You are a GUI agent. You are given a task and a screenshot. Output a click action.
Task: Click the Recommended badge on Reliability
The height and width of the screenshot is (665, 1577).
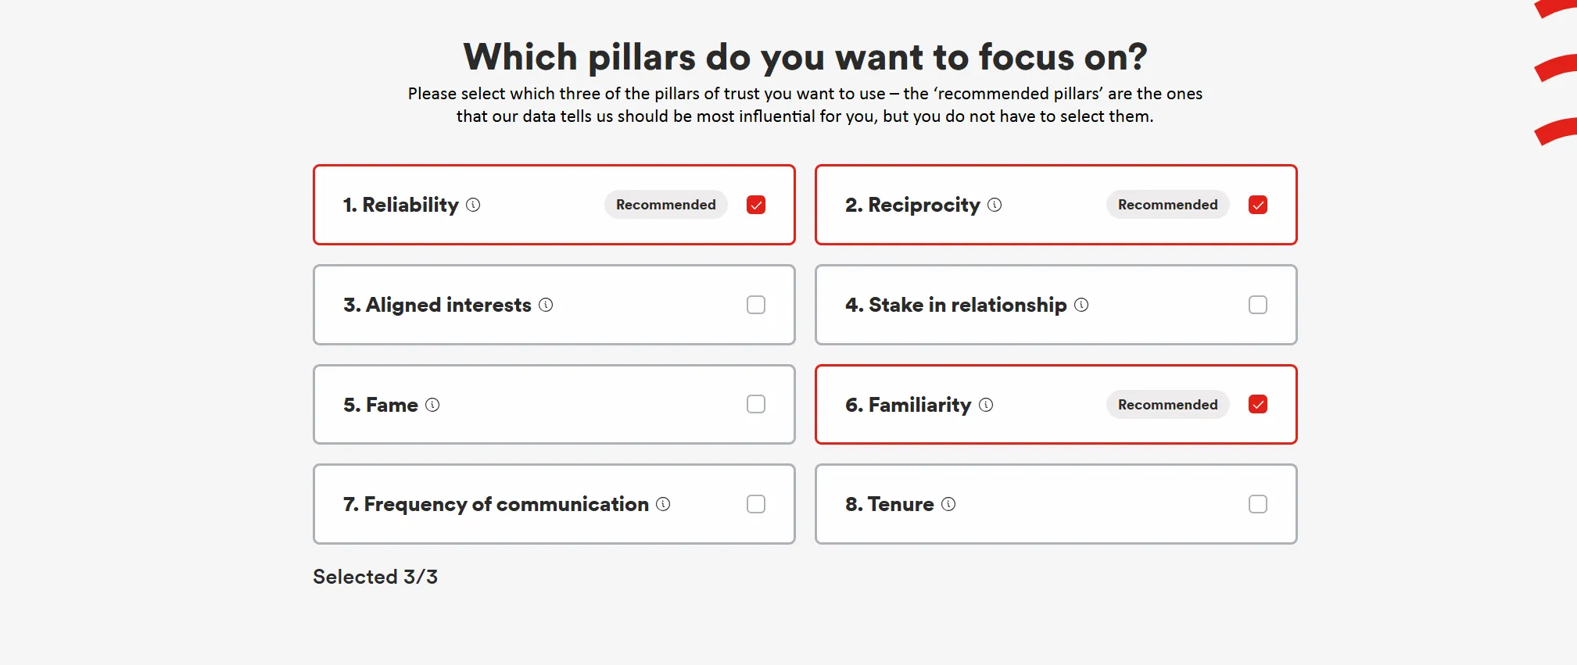click(665, 205)
